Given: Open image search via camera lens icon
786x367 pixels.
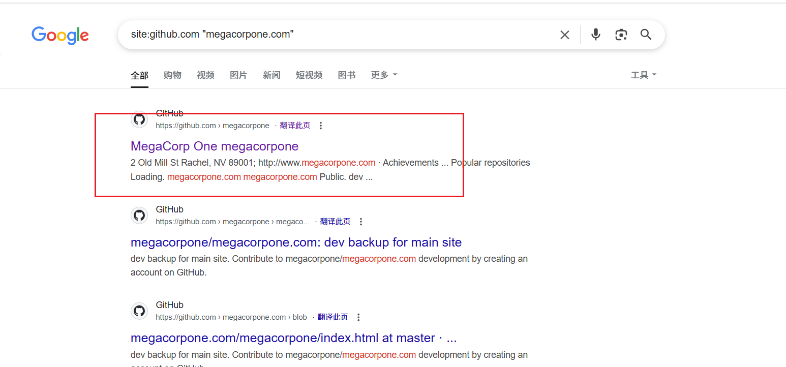Looking at the screenshot, I should [621, 35].
